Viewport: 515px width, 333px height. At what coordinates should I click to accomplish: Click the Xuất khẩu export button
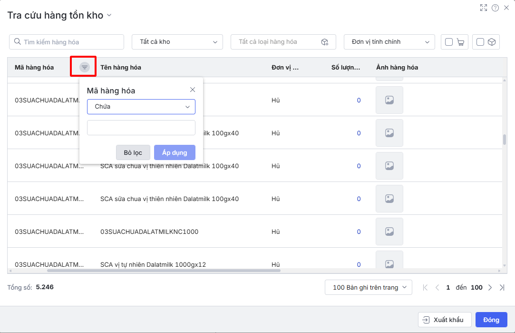point(444,320)
